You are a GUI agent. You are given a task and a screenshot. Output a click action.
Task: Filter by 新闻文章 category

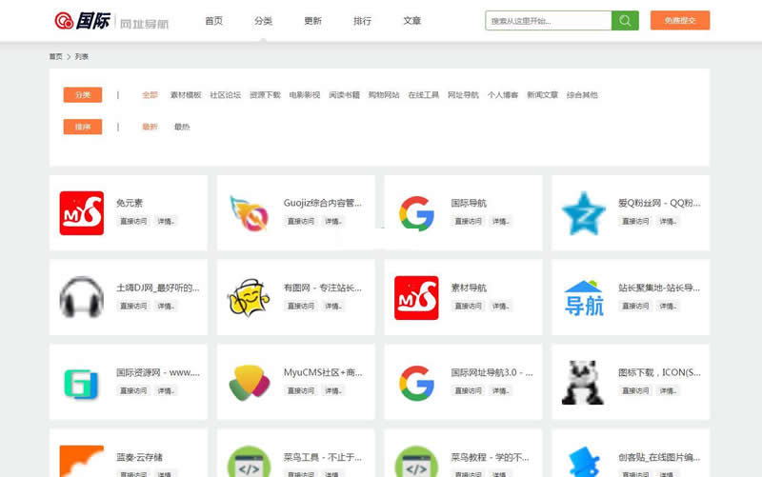[x=542, y=94]
